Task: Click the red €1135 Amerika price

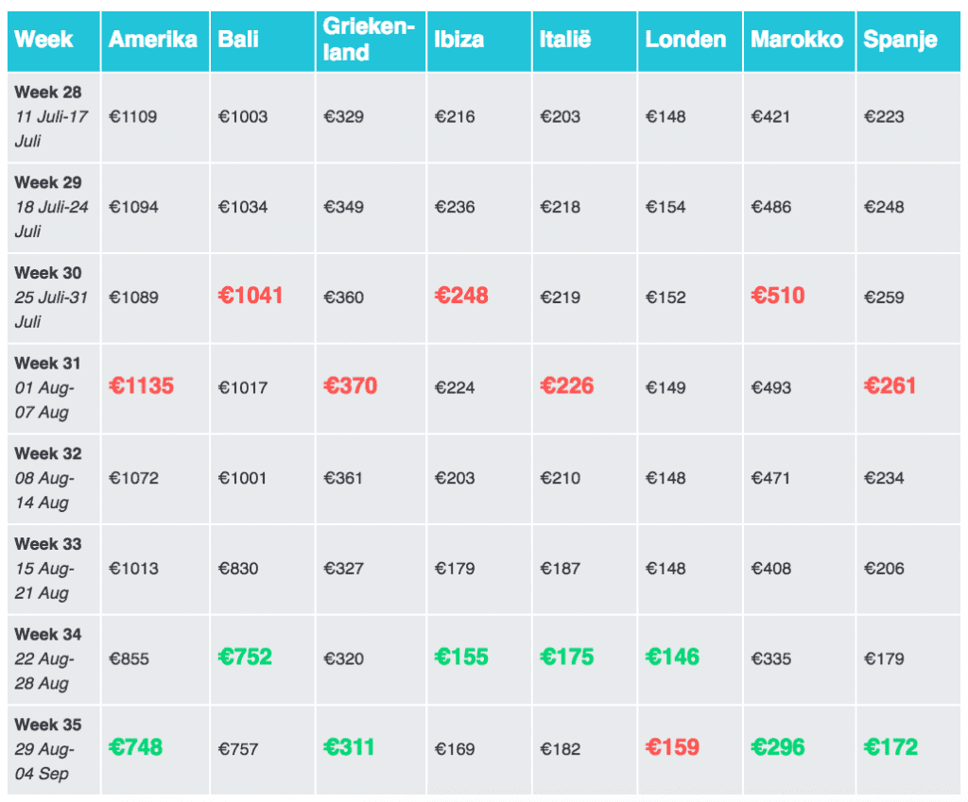Action: point(142,386)
